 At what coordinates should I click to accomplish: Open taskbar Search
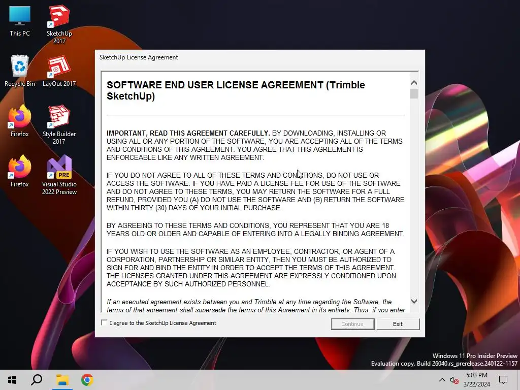pyautogui.click(x=37, y=380)
